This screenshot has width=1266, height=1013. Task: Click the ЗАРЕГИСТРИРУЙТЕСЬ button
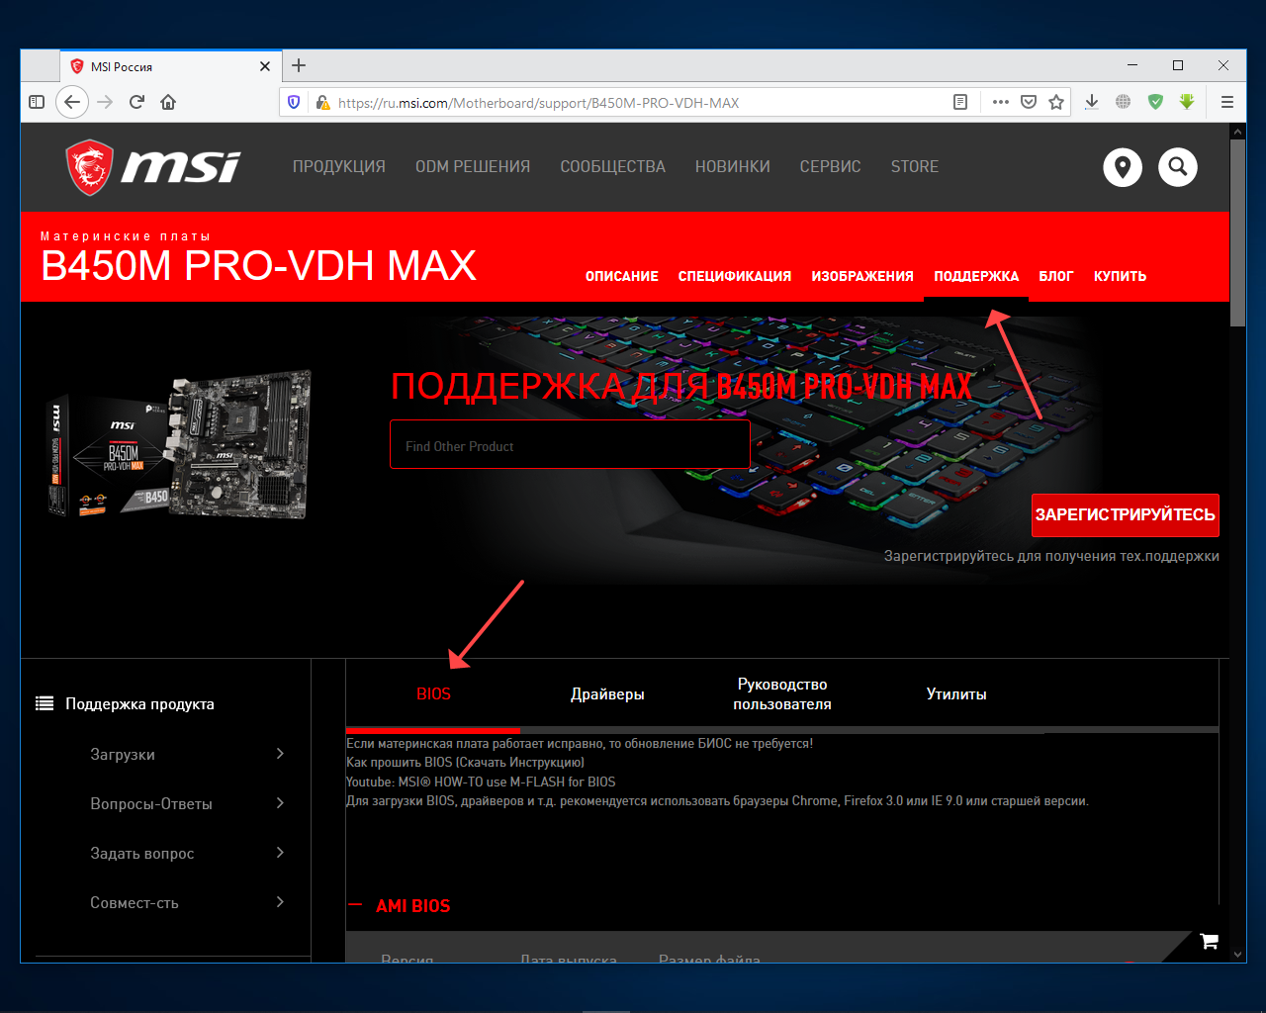coord(1126,514)
